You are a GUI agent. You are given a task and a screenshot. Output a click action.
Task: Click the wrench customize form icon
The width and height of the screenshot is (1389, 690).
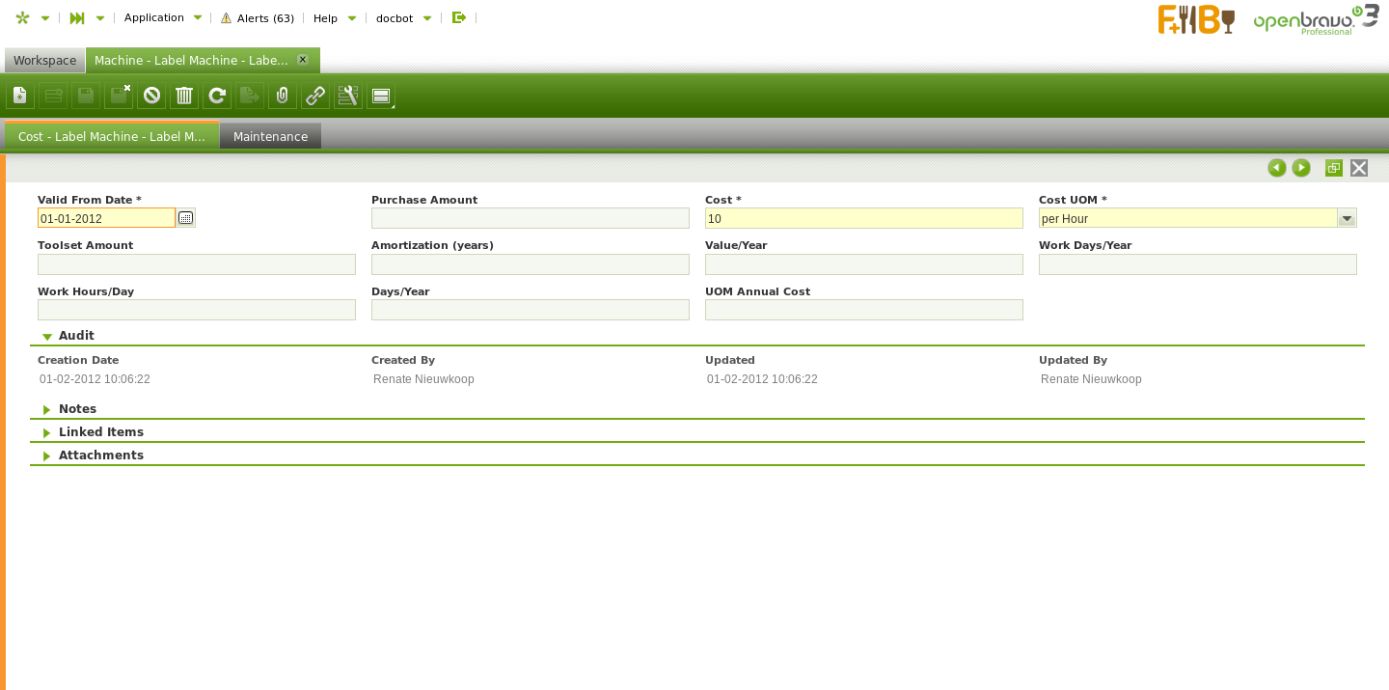point(348,96)
